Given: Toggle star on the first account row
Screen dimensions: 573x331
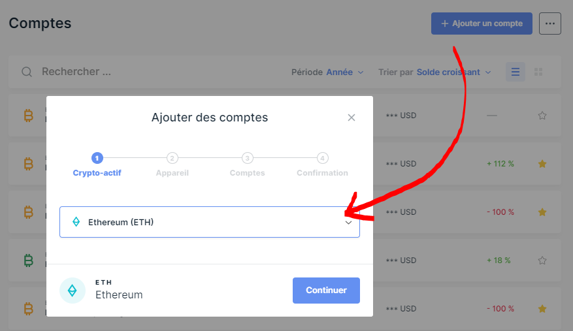Looking at the screenshot, I should (542, 116).
